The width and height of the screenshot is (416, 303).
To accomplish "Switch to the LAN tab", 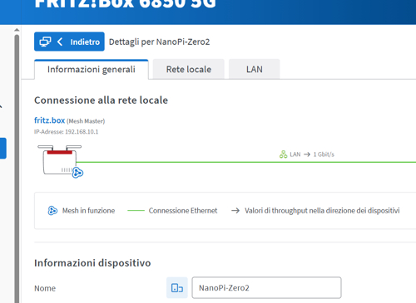I will click(x=255, y=69).
